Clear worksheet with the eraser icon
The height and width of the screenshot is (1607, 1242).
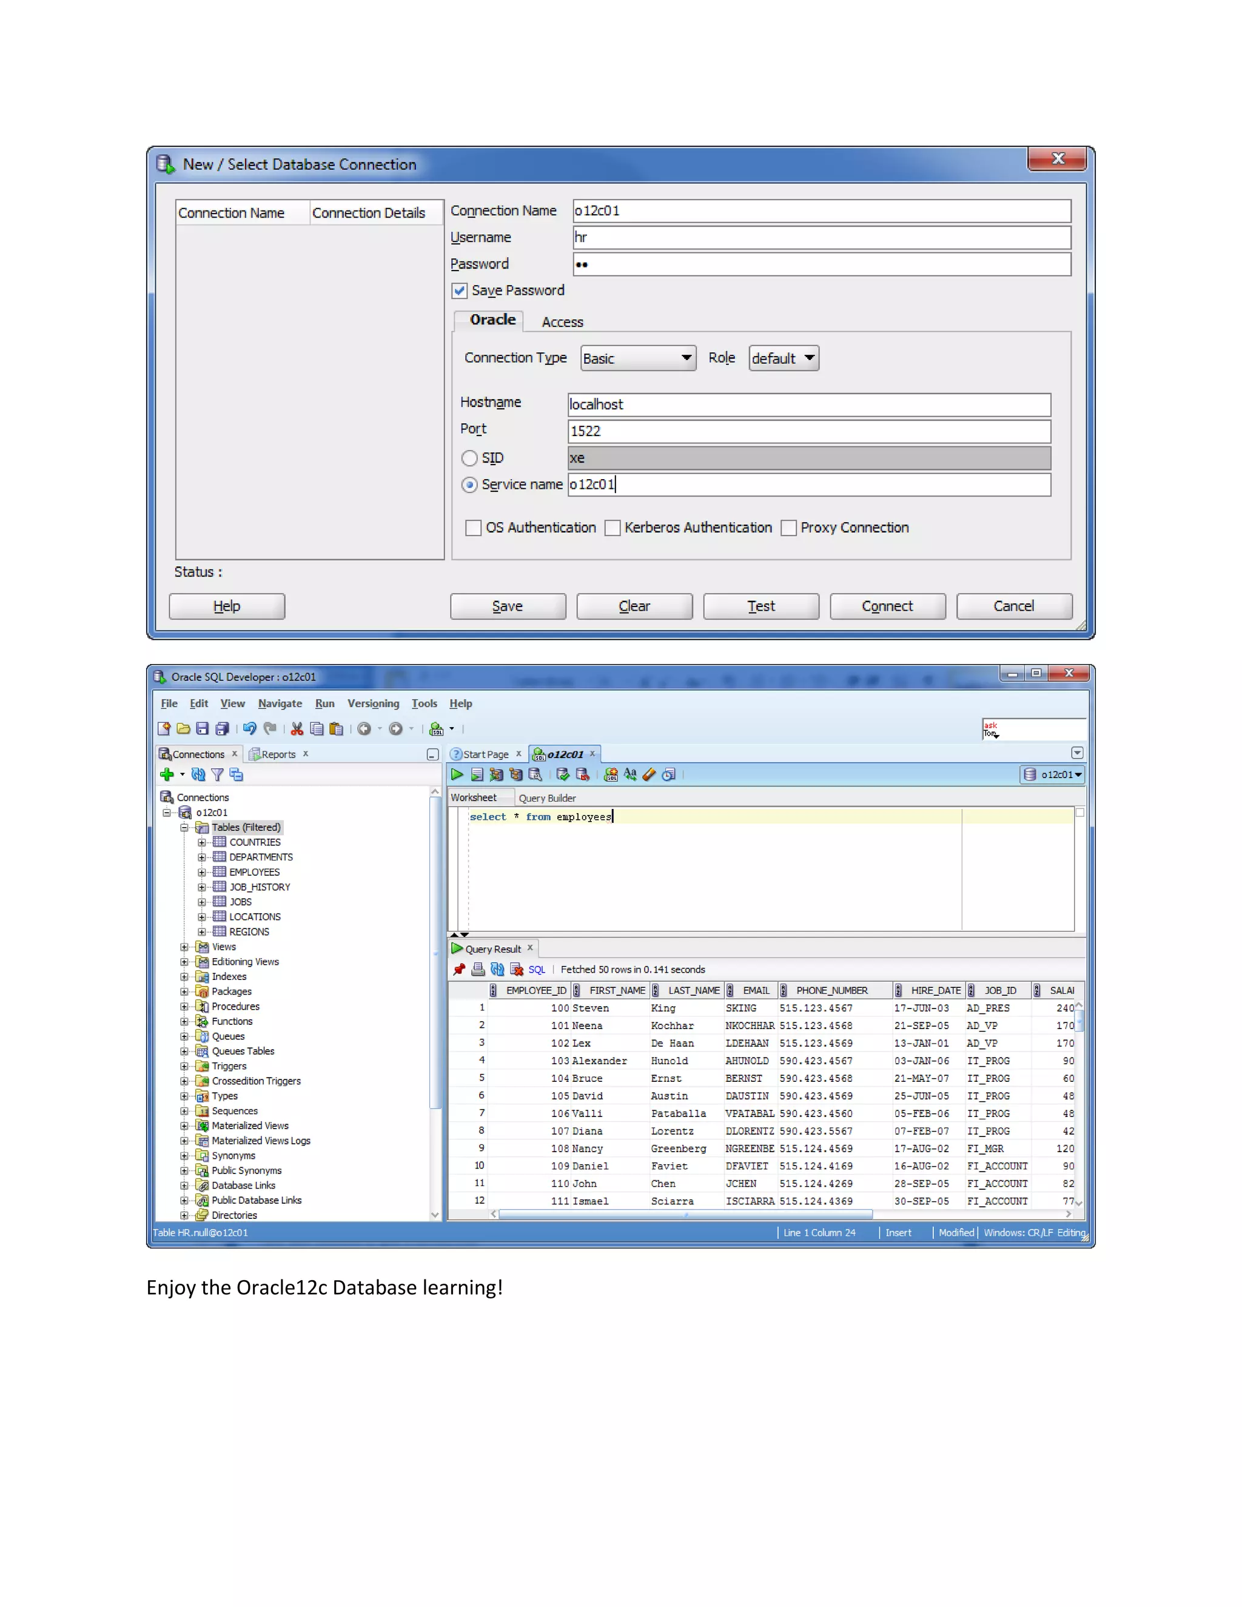click(649, 774)
